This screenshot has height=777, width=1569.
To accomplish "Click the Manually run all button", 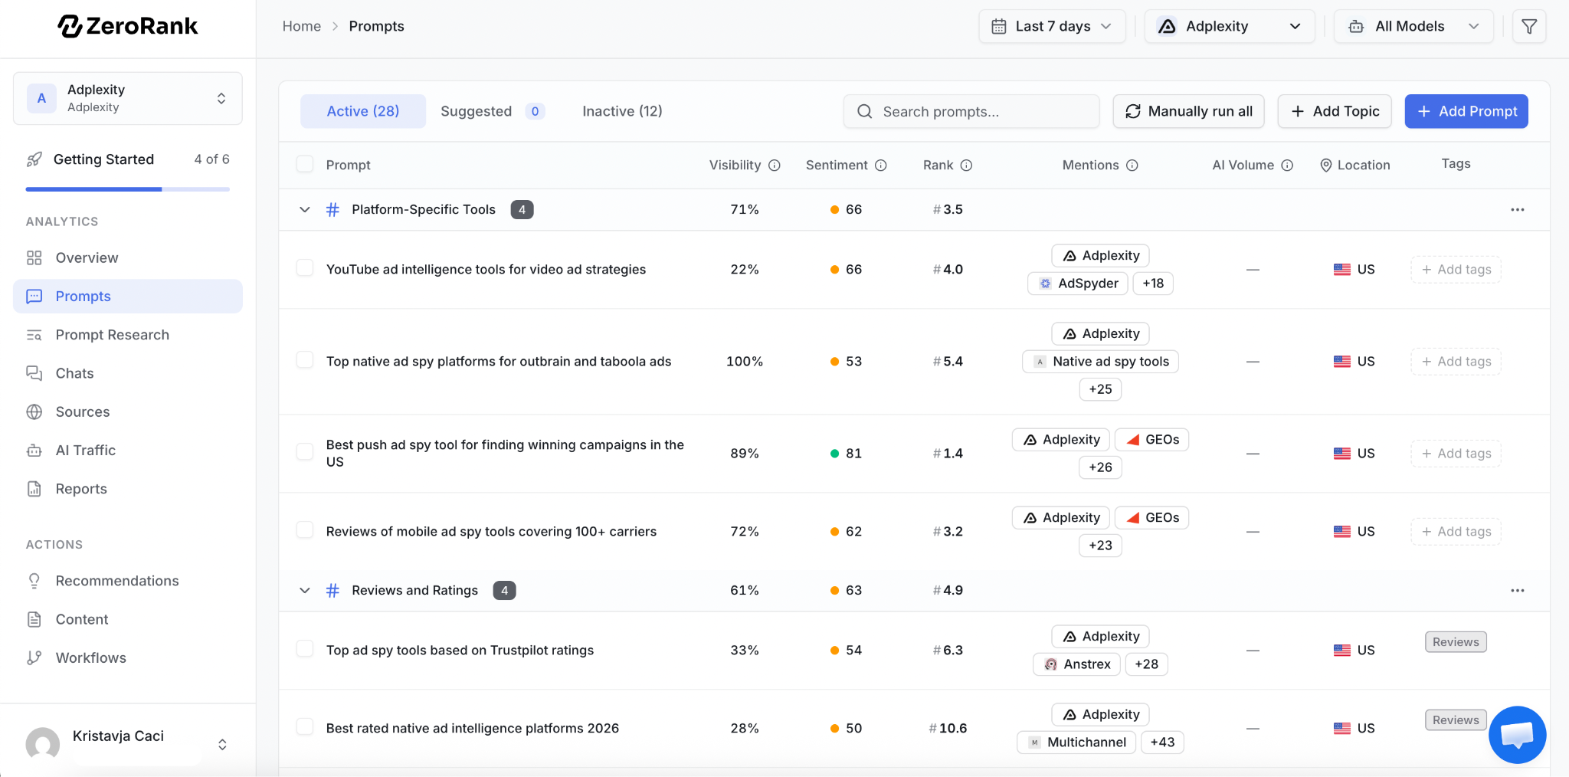I will [1188, 112].
